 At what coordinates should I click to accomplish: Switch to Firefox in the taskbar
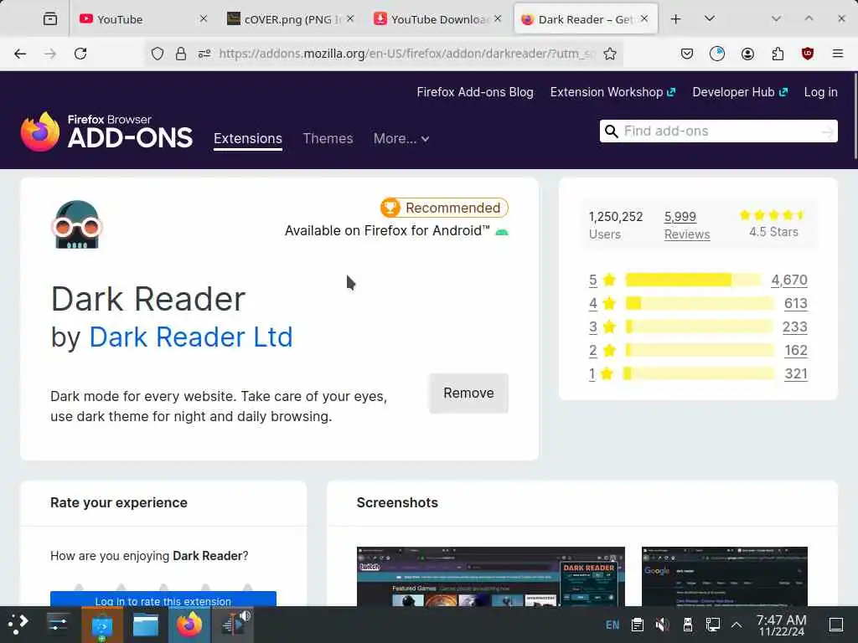pyautogui.click(x=189, y=625)
